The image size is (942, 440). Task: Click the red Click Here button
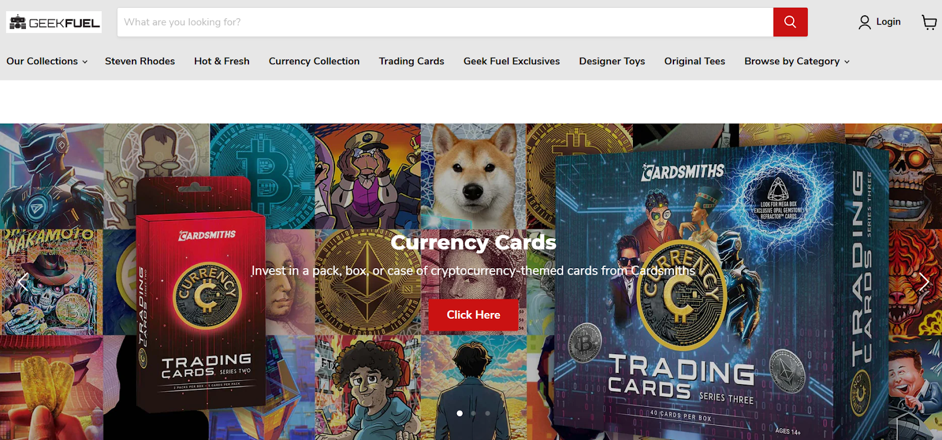(x=473, y=315)
